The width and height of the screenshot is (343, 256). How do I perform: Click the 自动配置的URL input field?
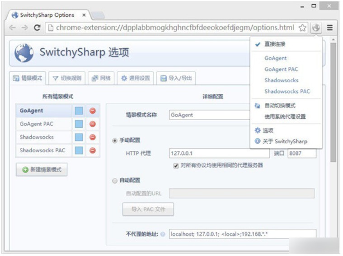click(x=242, y=194)
